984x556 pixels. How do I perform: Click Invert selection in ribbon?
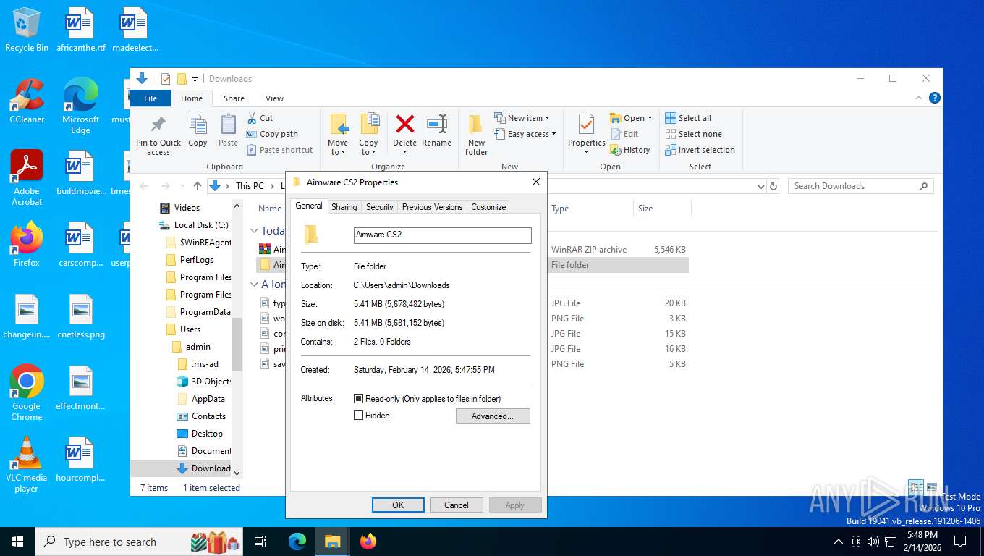(700, 150)
